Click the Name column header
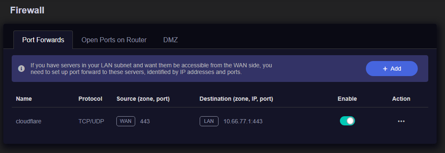Image resolution: width=445 pixels, height=153 pixels. pyautogui.click(x=24, y=99)
